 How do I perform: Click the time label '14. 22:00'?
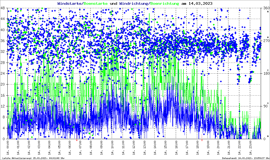click(240, 148)
